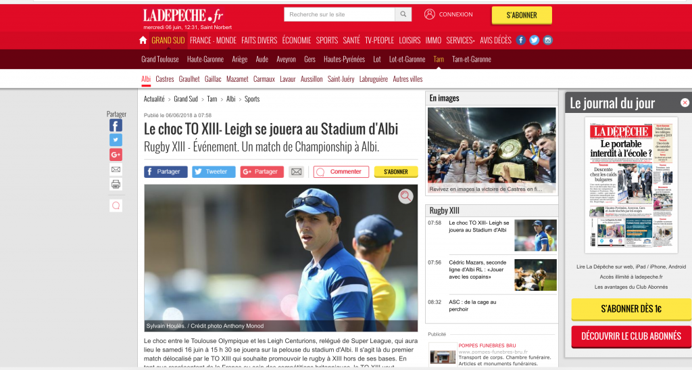Image resolution: width=692 pixels, height=370 pixels.
Task: Open the Haute-Garonne department tab
Action: (x=205, y=59)
